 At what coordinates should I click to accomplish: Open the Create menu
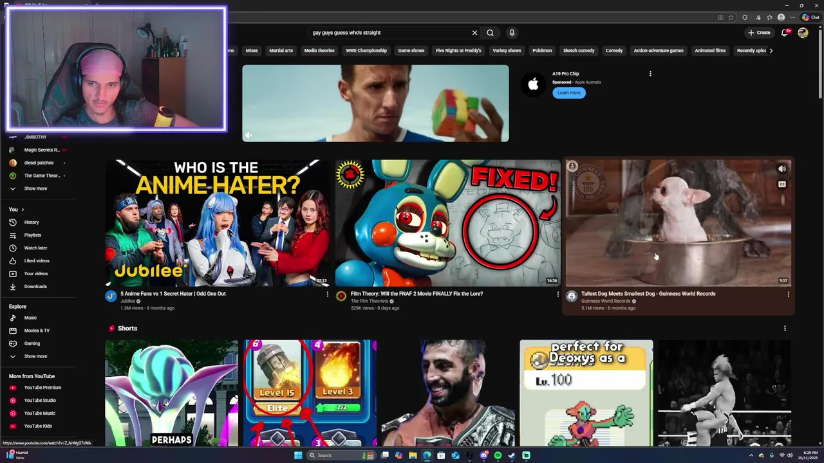pyautogui.click(x=759, y=33)
